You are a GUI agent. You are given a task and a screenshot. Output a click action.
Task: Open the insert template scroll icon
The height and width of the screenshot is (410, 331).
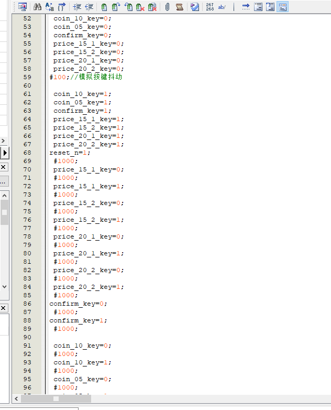[180, 7]
